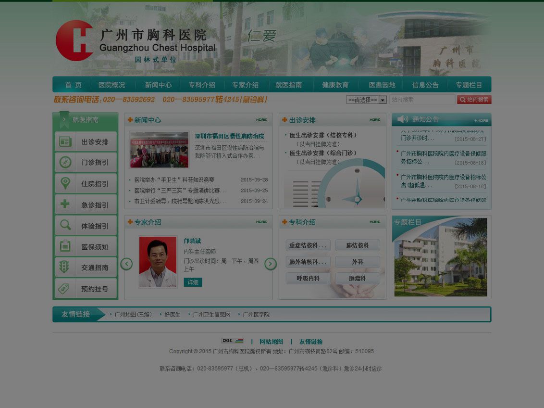Image resolution: width=544 pixels, height=408 pixels.
Task: Open the 信息公告 menu
Action: [425, 85]
